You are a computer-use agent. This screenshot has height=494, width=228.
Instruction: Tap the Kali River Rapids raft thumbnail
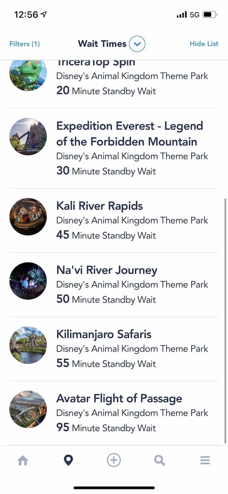click(x=28, y=217)
